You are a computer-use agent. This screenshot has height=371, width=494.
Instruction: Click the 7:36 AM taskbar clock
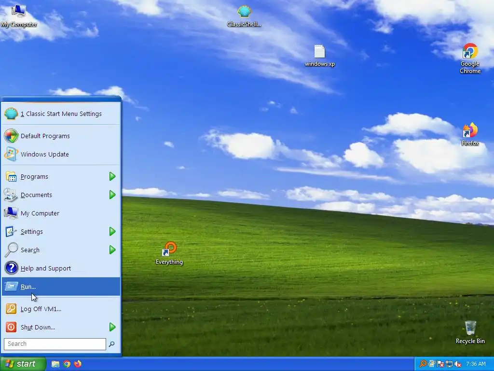[x=476, y=364]
